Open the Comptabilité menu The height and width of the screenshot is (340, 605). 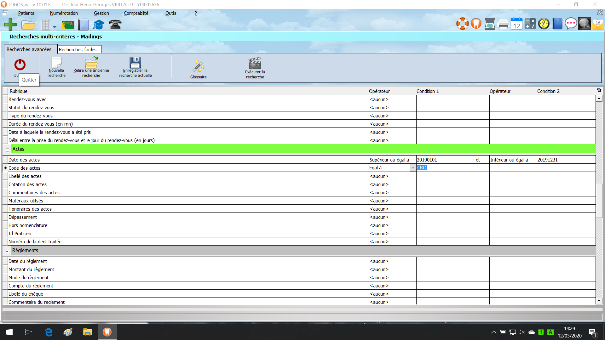tap(136, 13)
